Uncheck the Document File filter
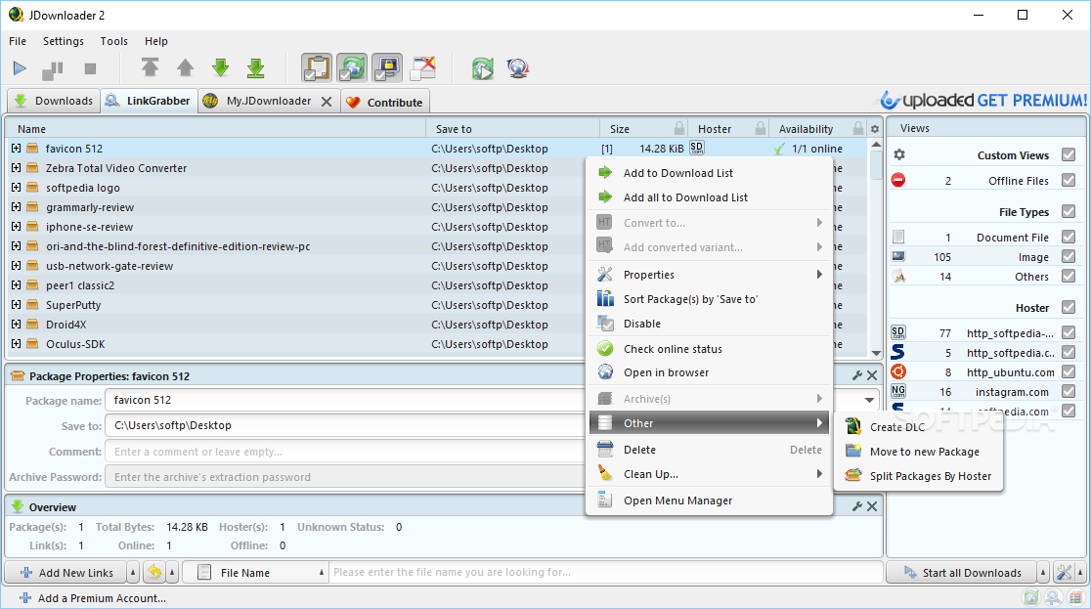The height and width of the screenshot is (609, 1091). pyautogui.click(x=1069, y=237)
